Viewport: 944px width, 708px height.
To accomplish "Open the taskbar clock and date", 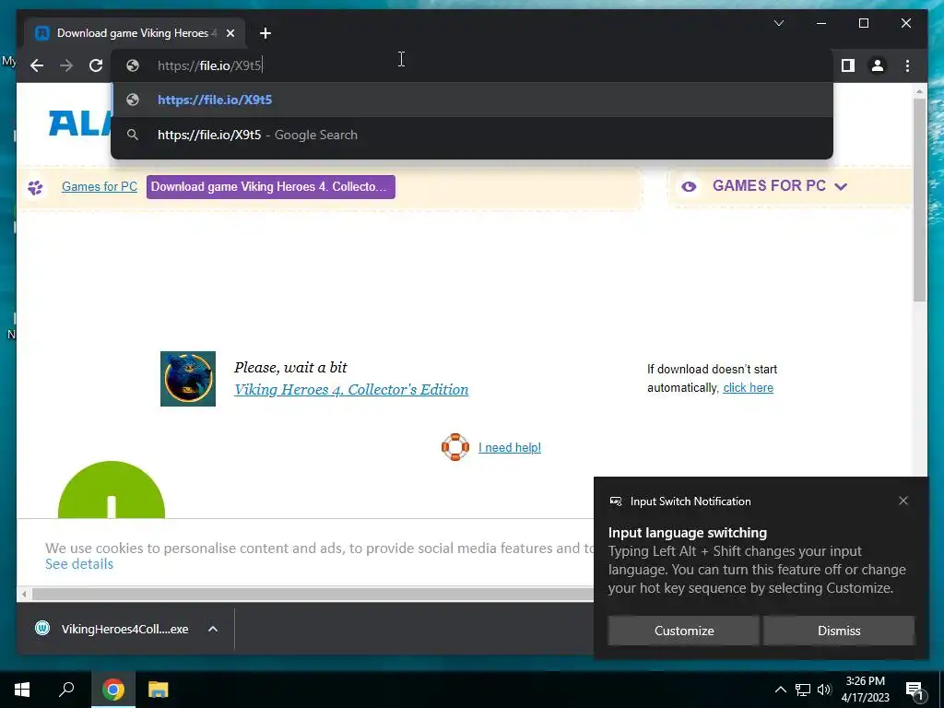I will click(865, 690).
